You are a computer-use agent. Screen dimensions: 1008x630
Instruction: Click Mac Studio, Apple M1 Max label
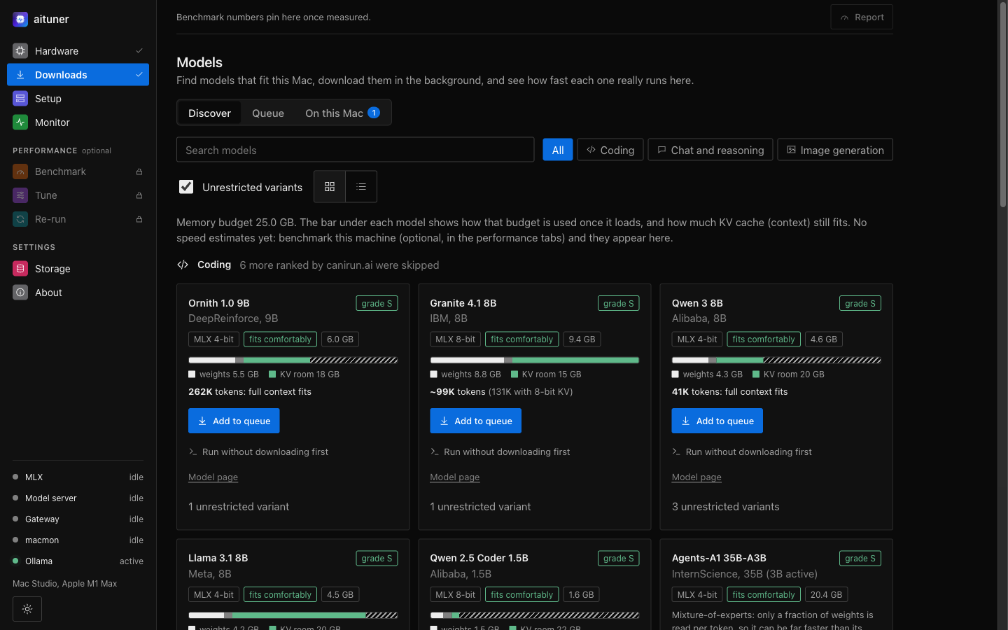pos(65,584)
